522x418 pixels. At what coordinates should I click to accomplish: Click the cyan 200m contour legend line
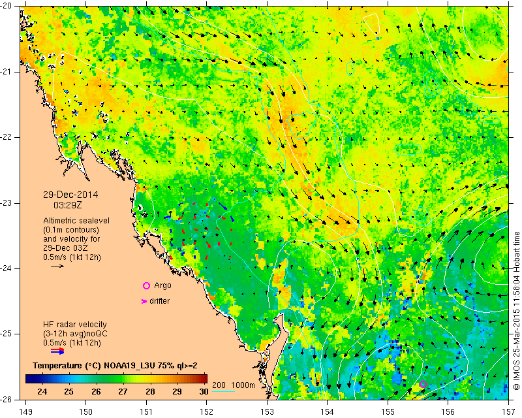click(223, 391)
